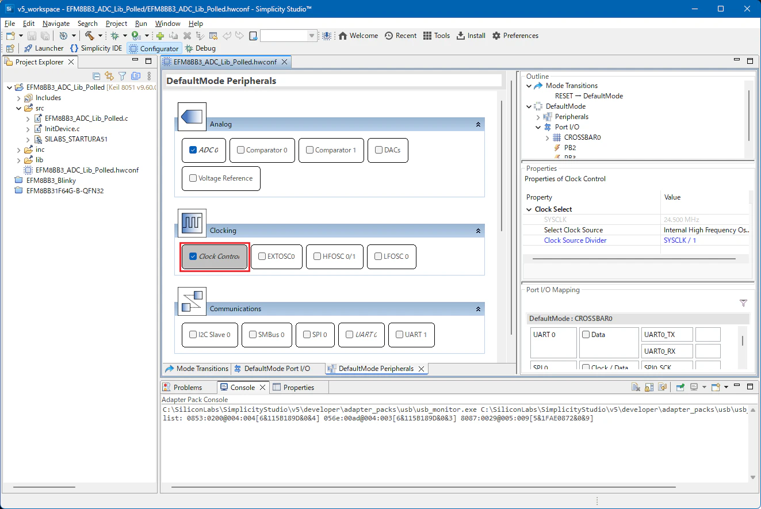This screenshot has width=761, height=509.
Task: Open Project Explorer filter funnel icon
Action: pyautogui.click(x=123, y=76)
